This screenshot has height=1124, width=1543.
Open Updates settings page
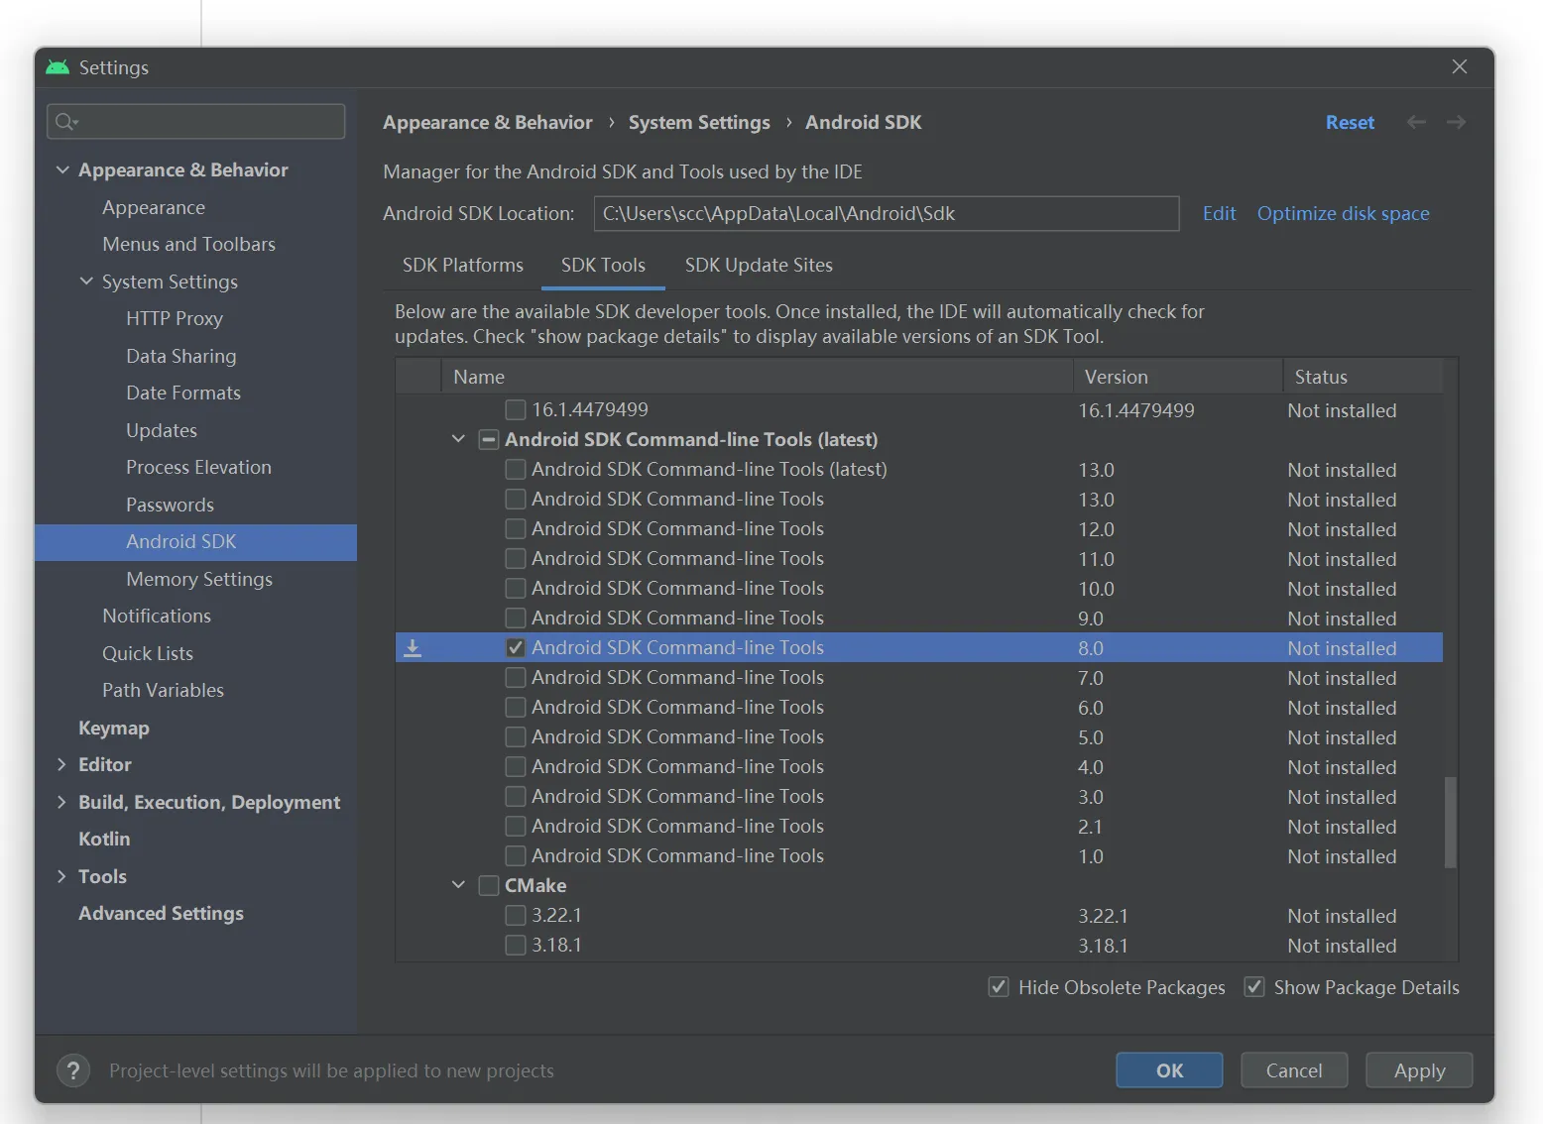[x=162, y=430]
